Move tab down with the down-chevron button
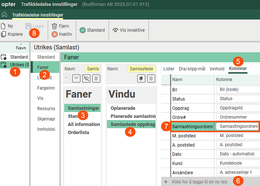 76,78
